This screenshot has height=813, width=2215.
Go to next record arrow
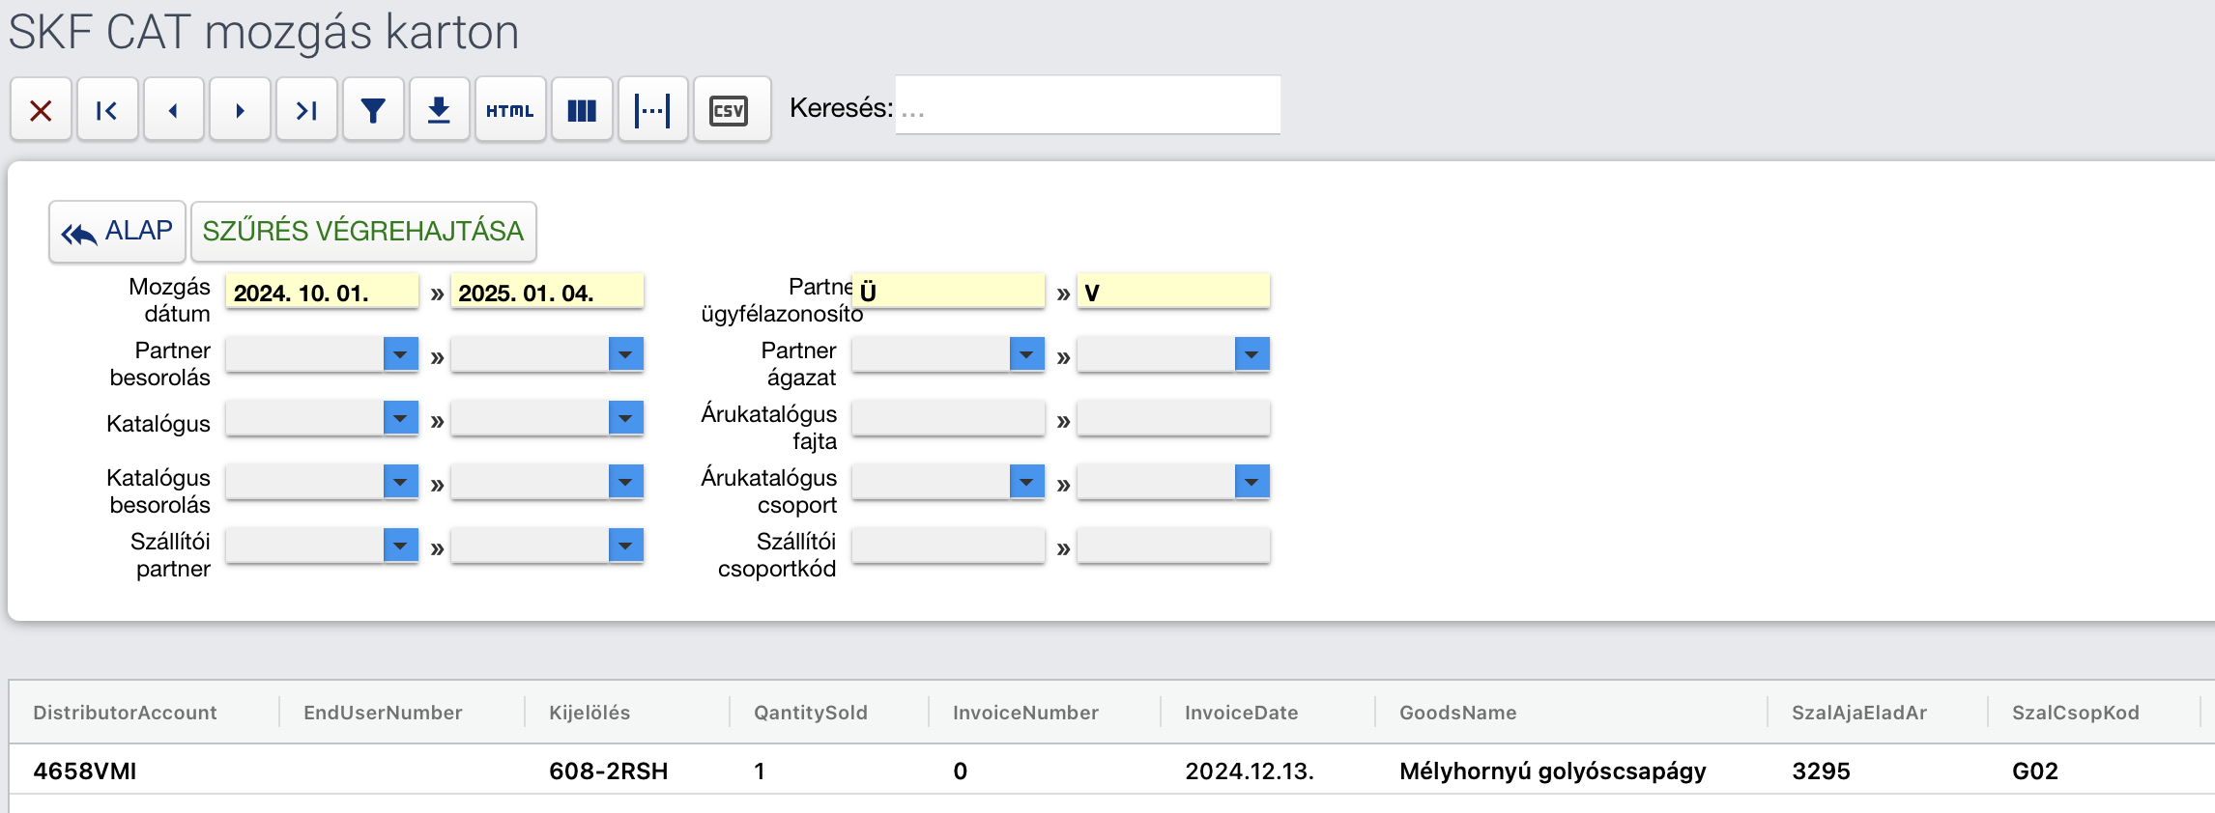[x=240, y=110]
